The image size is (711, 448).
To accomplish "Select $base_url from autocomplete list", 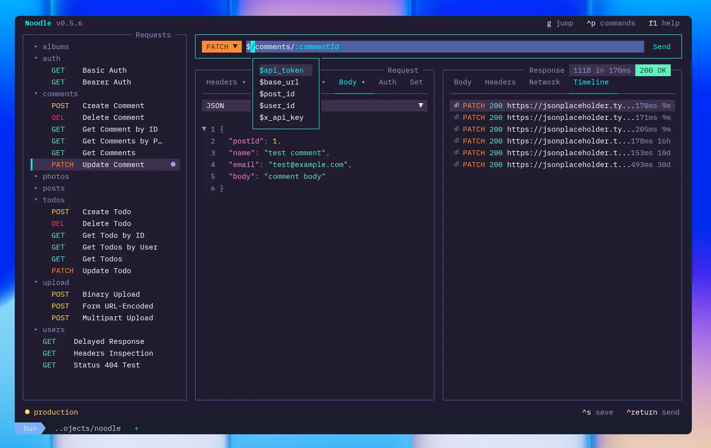I will (286, 82).
